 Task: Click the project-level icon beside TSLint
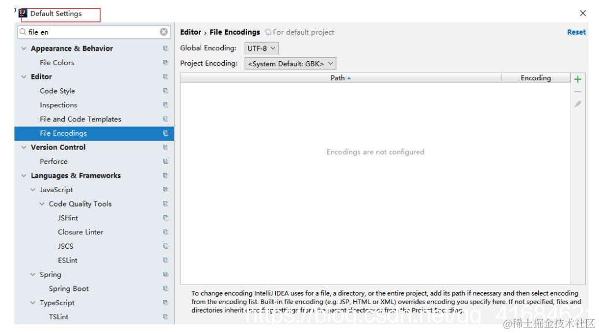[x=165, y=317]
